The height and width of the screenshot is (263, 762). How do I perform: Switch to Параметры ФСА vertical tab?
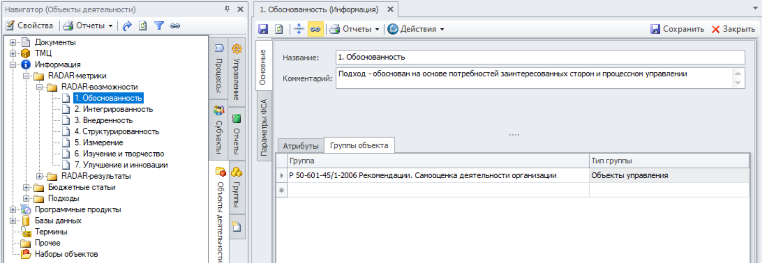click(x=264, y=127)
